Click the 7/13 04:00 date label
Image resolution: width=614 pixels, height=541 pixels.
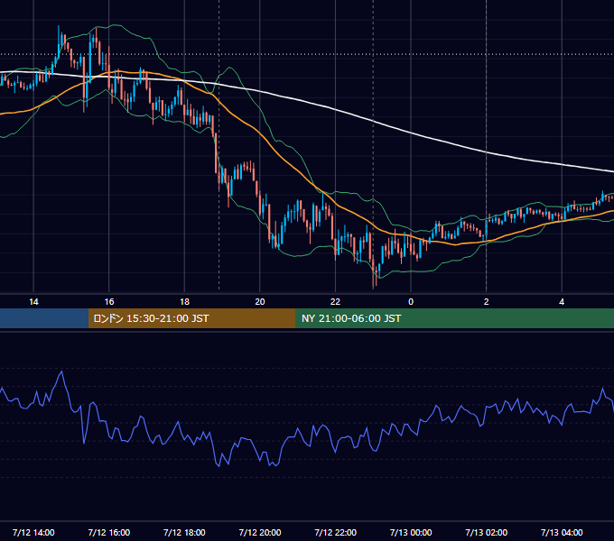562,532
